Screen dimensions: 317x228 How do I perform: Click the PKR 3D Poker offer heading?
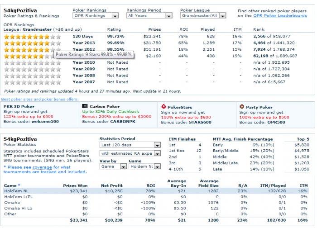19,106
